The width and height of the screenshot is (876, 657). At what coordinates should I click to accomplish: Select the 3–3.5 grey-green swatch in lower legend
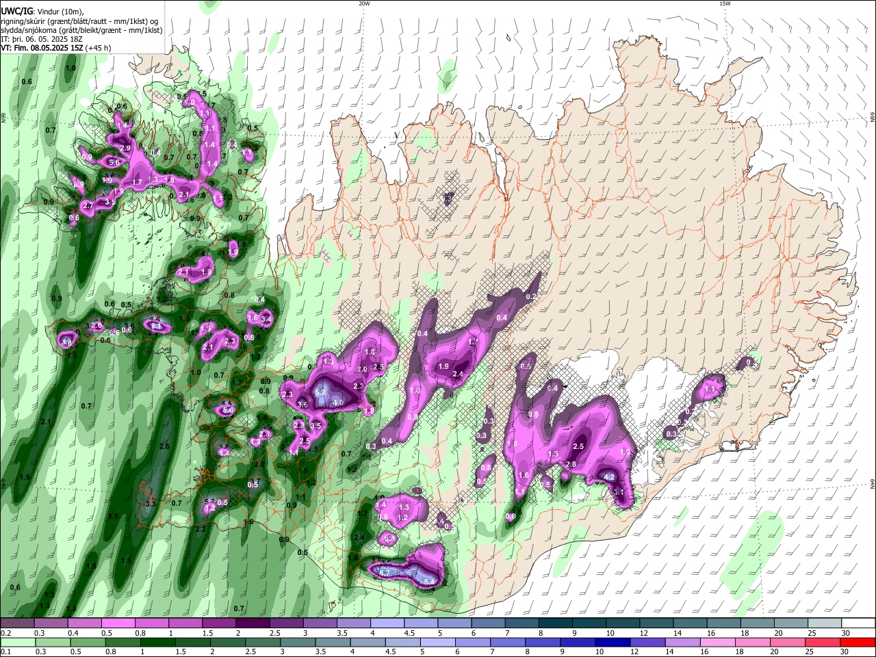(298, 643)
